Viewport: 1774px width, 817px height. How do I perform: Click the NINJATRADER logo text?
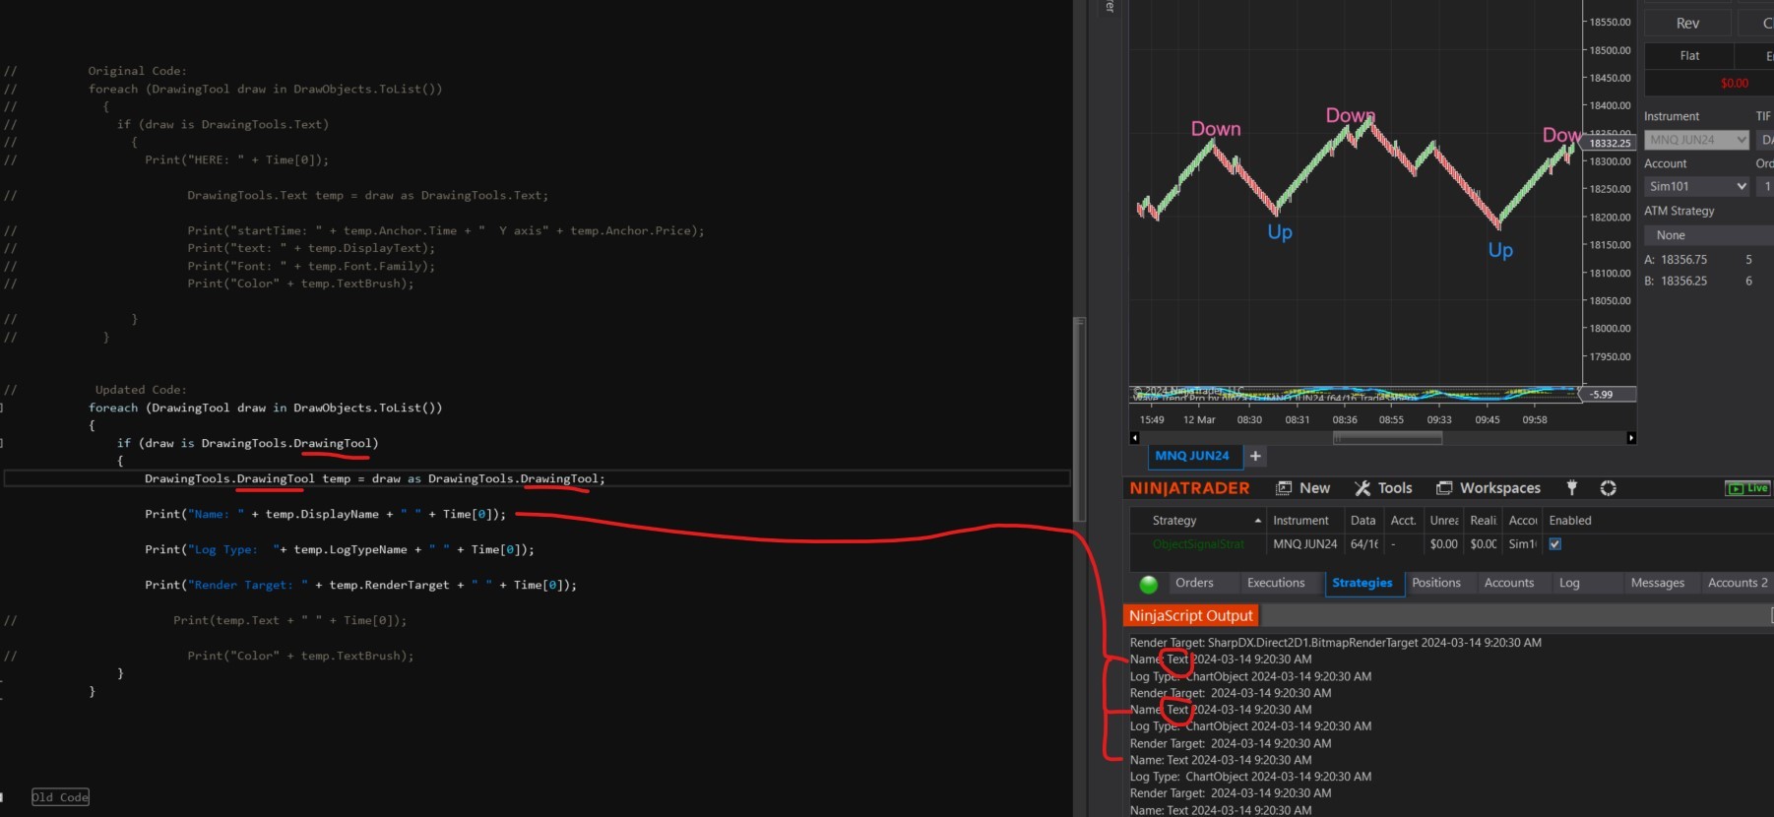click(x=1189, y=488)
